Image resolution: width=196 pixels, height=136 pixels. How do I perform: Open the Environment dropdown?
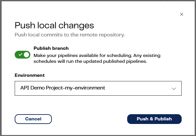click(98, 88)
